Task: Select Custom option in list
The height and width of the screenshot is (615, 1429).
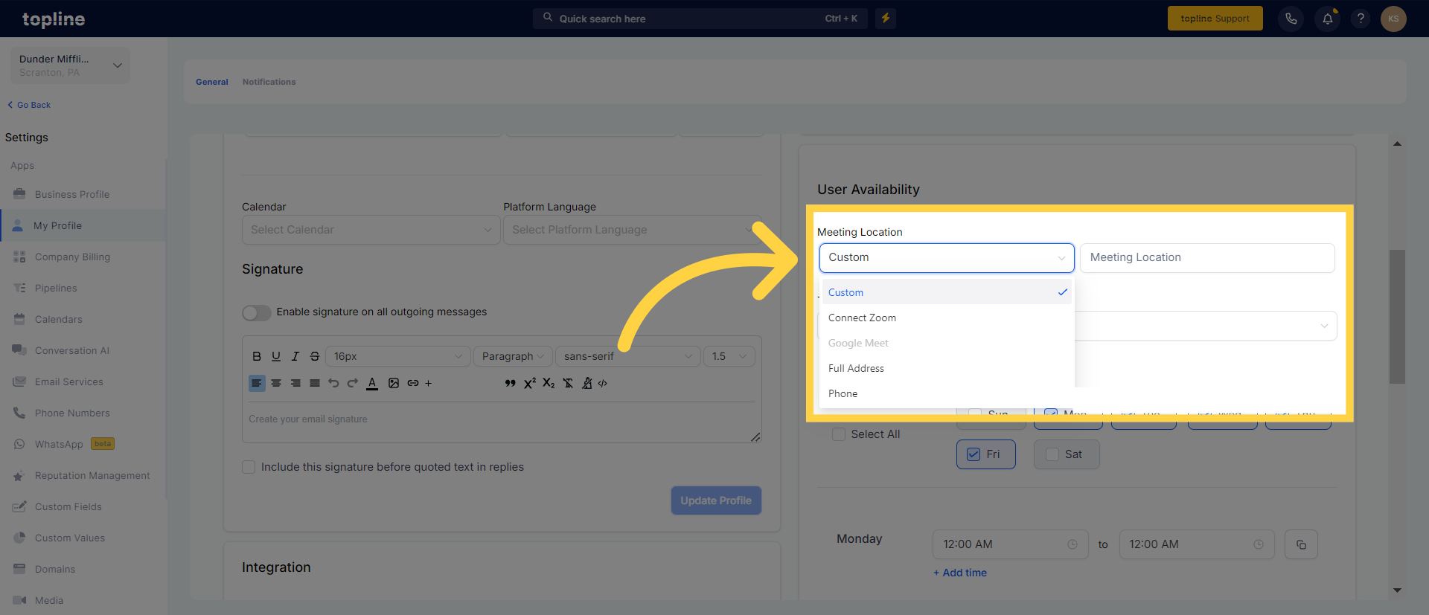Action: [x=947, y=292]
